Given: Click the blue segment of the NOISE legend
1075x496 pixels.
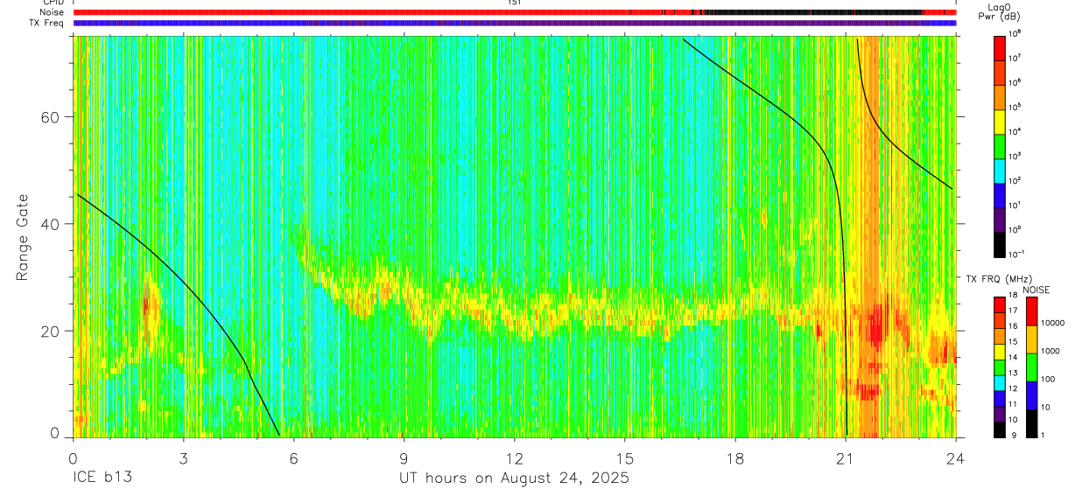Looking at the screenshot, I should pos(1032,395).
